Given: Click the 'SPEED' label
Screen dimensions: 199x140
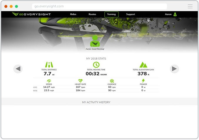Looking at the screenshot, I should point(49,84).
